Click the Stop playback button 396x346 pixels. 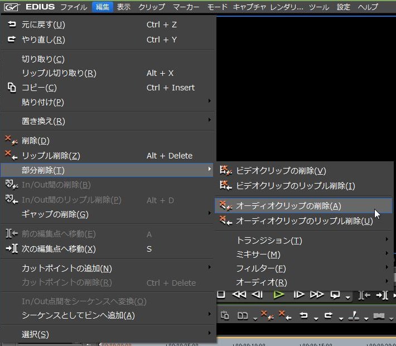(221, 295)
